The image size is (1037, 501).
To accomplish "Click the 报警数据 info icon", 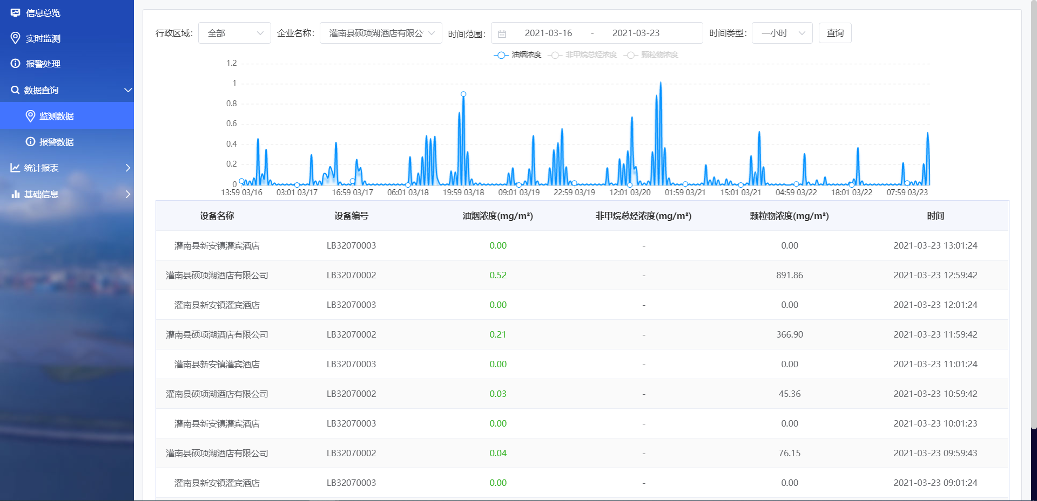I will (30, 142).
